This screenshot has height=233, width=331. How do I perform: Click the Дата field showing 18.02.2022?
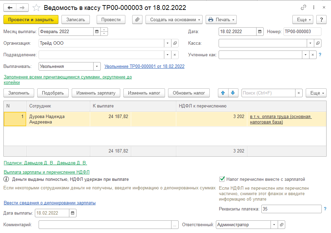click(x=237, y=32)
